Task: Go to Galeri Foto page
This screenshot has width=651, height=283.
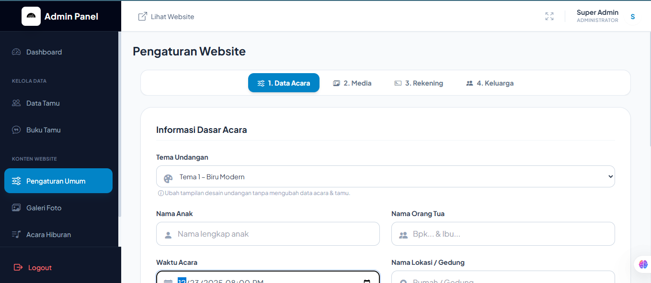Action: (44, 208)
